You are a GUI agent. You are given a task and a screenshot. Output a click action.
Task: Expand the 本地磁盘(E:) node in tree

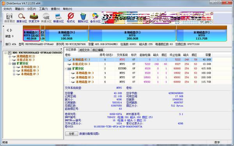(x=14, y=70)
